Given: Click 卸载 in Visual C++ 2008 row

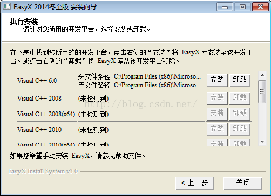Looking at the screenshot, I should pos(240,98).
